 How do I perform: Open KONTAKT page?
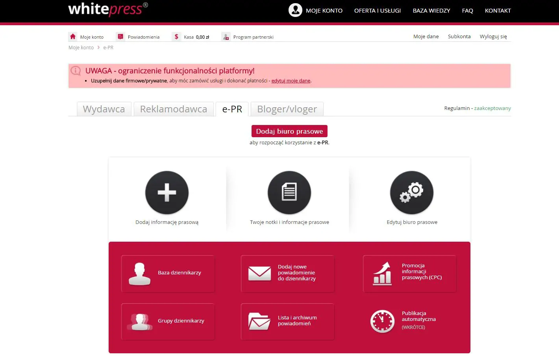498,11
